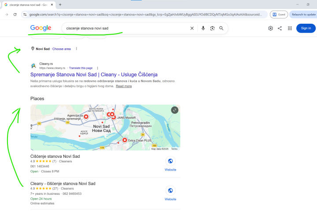The image size is (317, 211).
Task: Open quick settings gear icon
Action: point(270,28)
